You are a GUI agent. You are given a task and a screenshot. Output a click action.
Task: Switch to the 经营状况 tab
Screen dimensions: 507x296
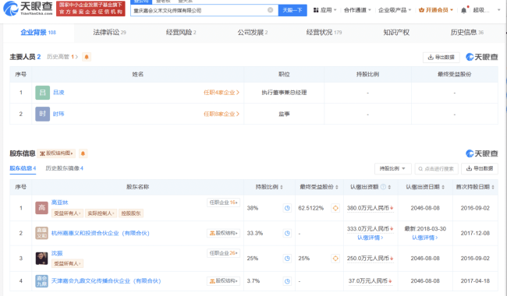pos(324,32)
